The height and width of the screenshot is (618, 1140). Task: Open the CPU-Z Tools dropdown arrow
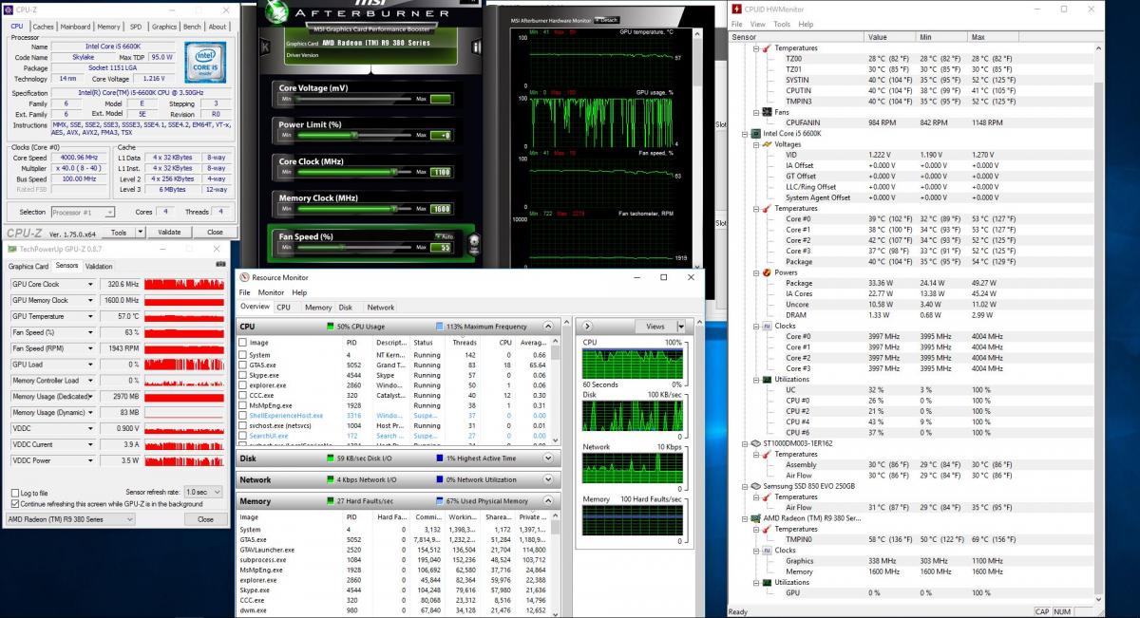141,232
